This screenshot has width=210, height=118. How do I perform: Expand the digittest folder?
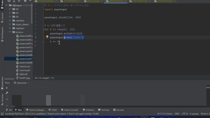click(x=10, y=28)
